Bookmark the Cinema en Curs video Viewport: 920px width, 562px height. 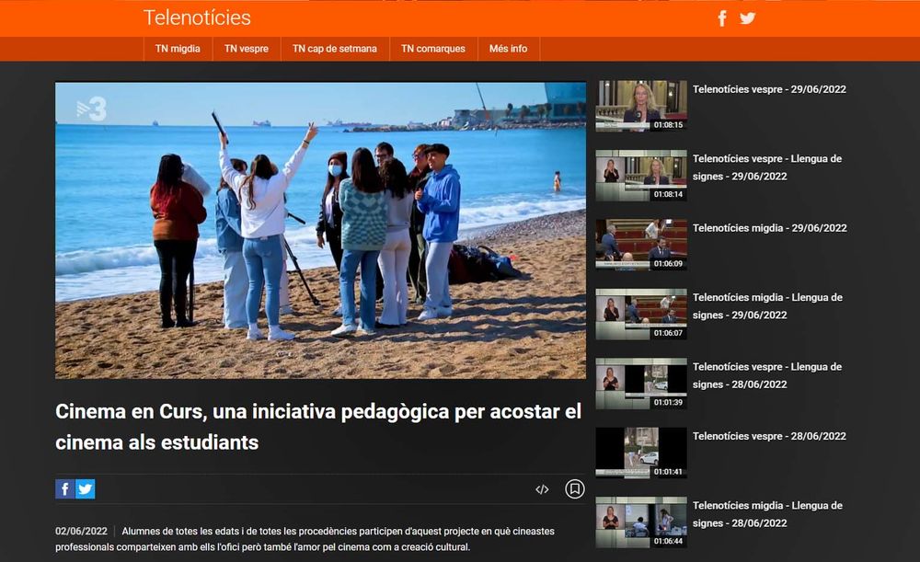pyautogui.click(x=574, y=488)
